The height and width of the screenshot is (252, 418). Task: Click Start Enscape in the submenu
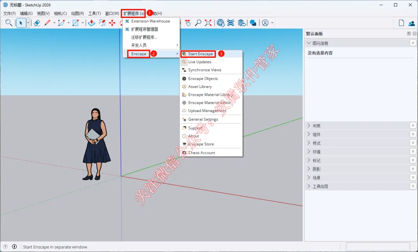[211, 54]
